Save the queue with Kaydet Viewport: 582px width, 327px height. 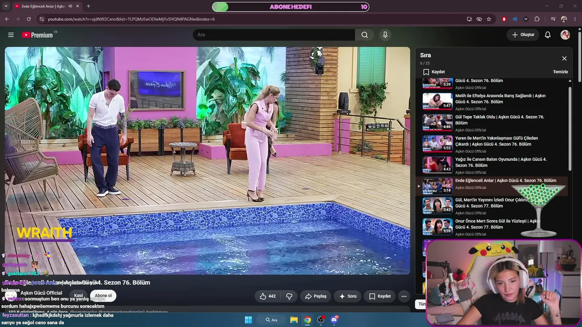click(x=434, y=72)
